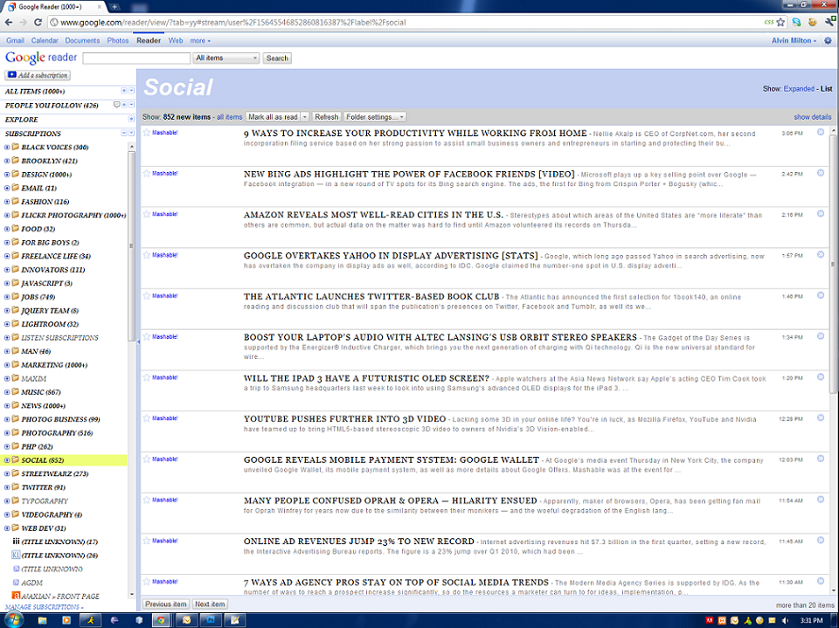
Task: Go to Documents in top navigation
Action: (82, 41)
